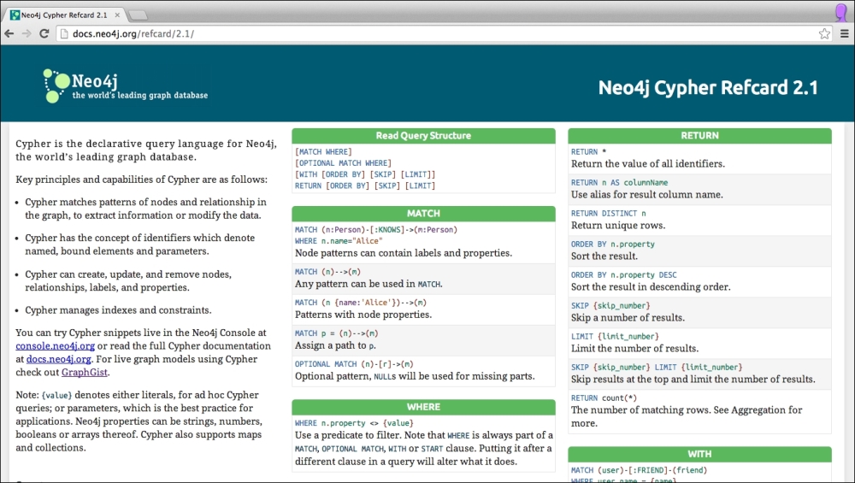Image resolution: width=855 pixels, height=483 pixels.
Task: Click the 'Sort the result in descending order.' text
Action: 651,286
